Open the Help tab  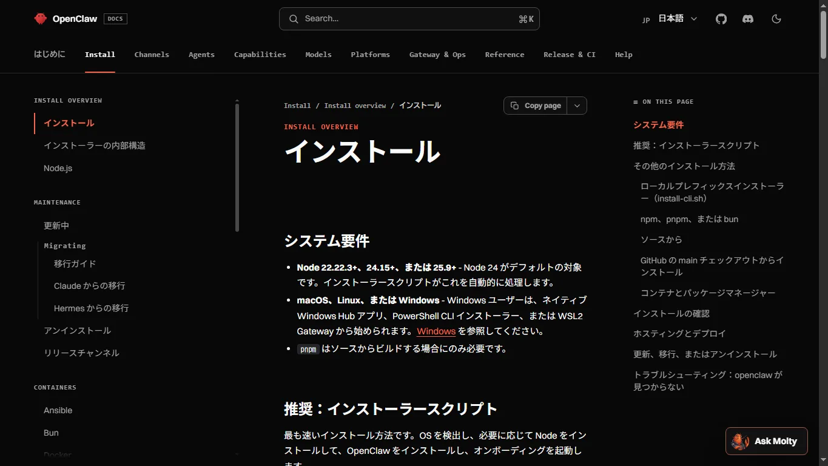point(624,55)
